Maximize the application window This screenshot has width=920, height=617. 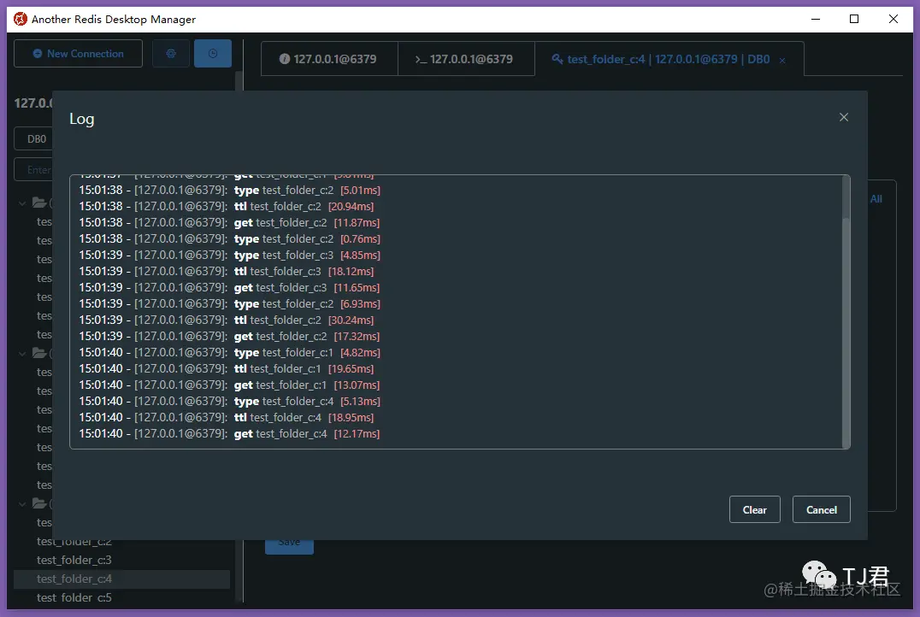tap(854, 19)
